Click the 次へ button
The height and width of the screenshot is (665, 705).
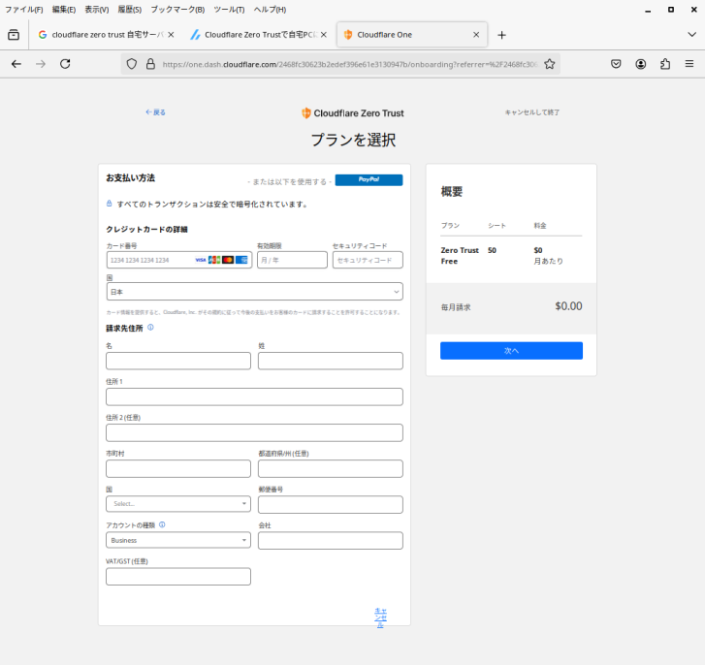tap(511, 351)
